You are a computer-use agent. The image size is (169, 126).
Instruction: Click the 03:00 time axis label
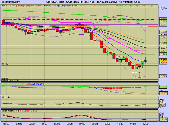point(32,124)
